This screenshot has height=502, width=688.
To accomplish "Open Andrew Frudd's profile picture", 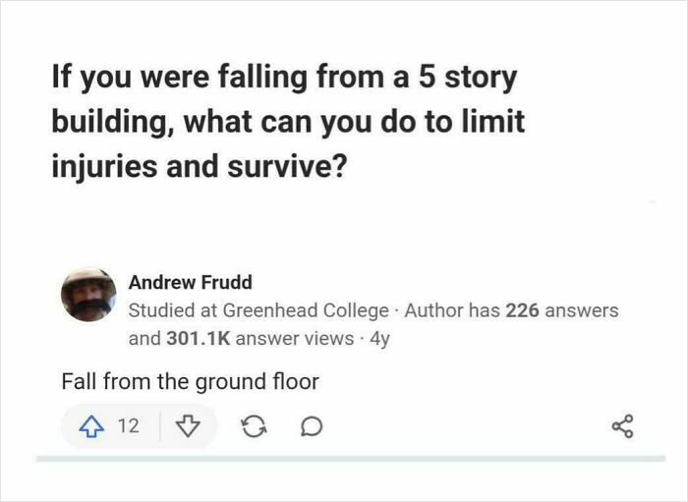I will point(88,295).
